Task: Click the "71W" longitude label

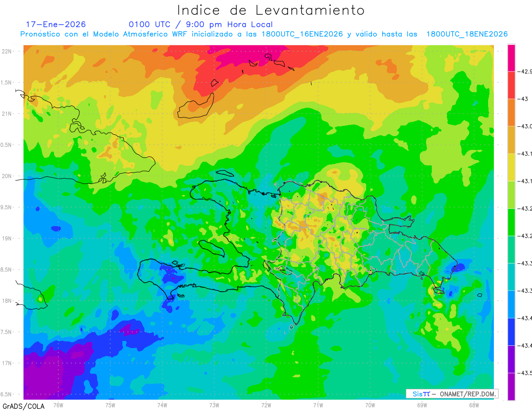Action: coord(318,405)
